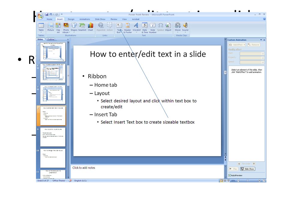Viewport: 288px width, 216px height.
Task: Create a Photo Album
Action: coord(66,28)
